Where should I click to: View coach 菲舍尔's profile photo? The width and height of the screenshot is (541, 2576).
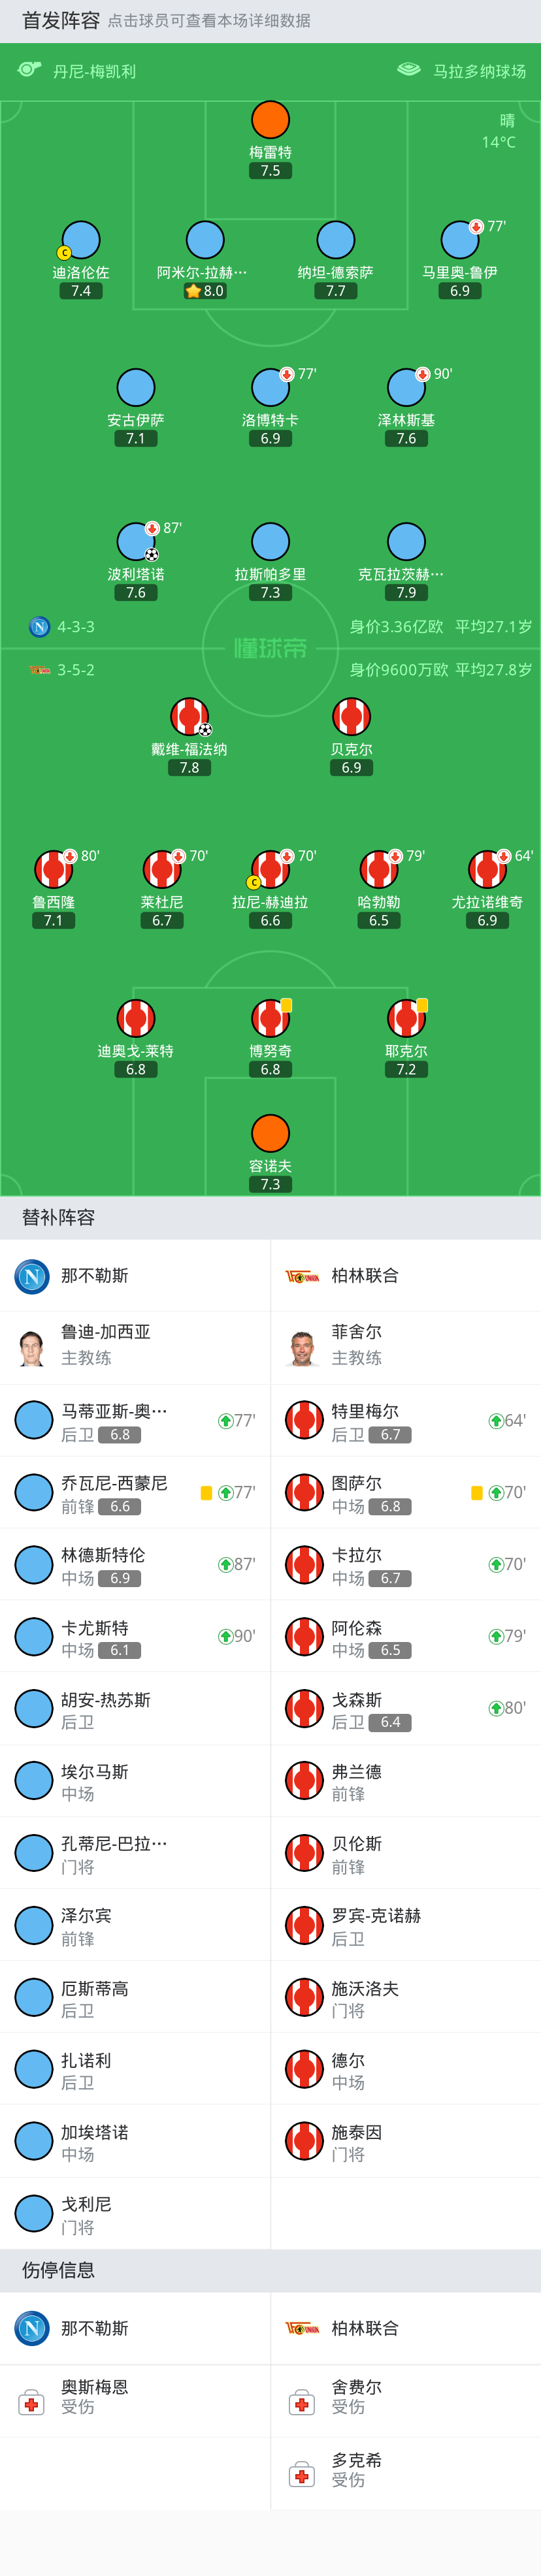point(302,1347)
